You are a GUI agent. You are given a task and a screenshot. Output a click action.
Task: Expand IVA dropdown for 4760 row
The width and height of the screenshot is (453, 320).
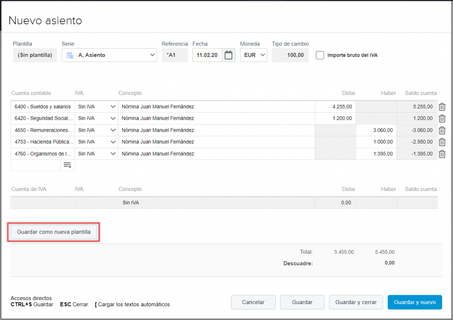pos(113,154)
